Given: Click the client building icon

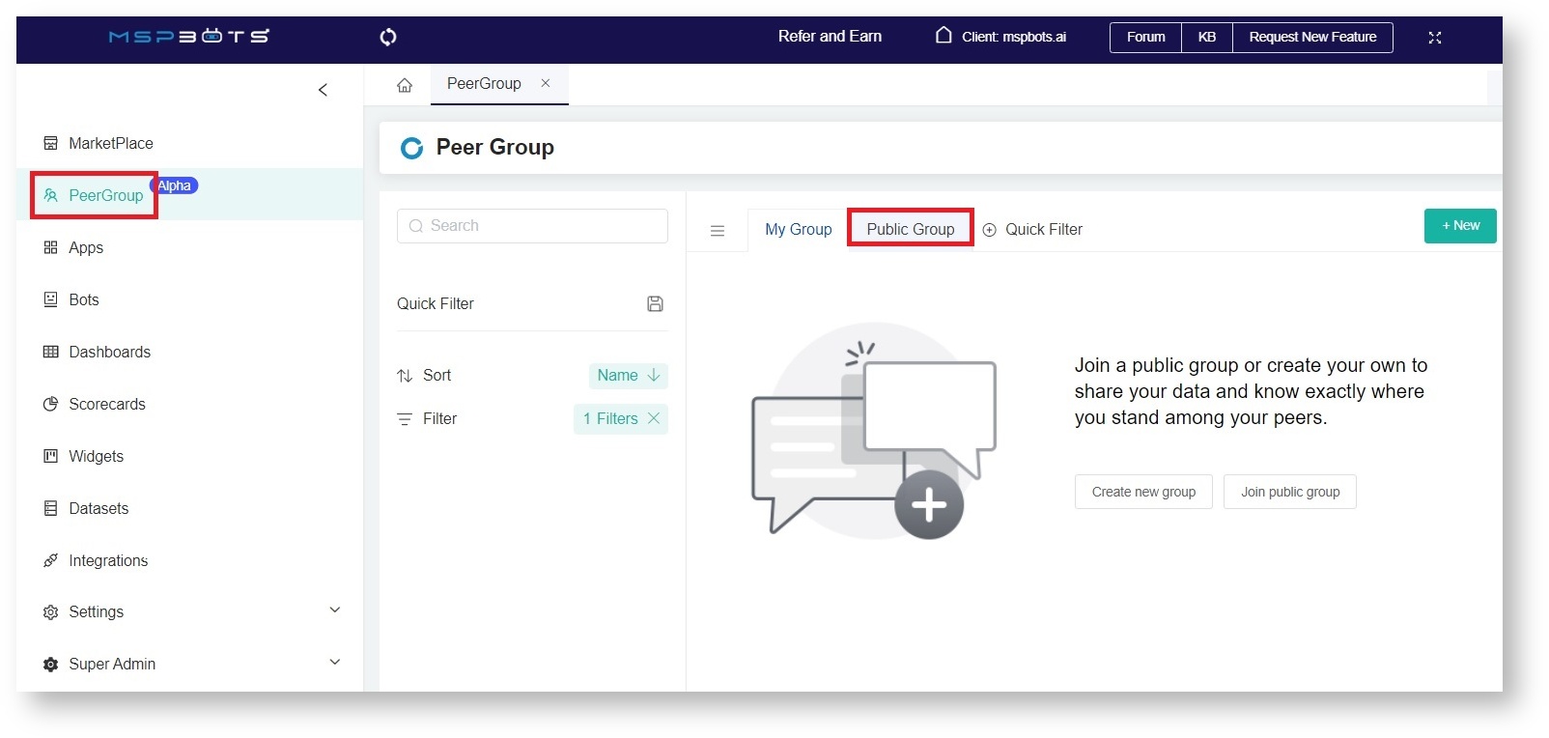Looking at the screenshot, I should (x=943, y=36).
